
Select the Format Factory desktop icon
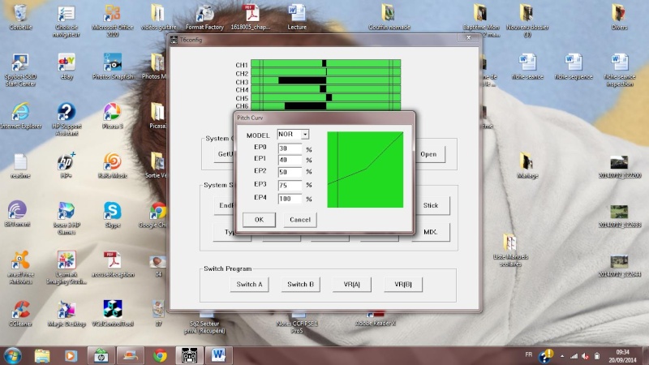(204, 17)
